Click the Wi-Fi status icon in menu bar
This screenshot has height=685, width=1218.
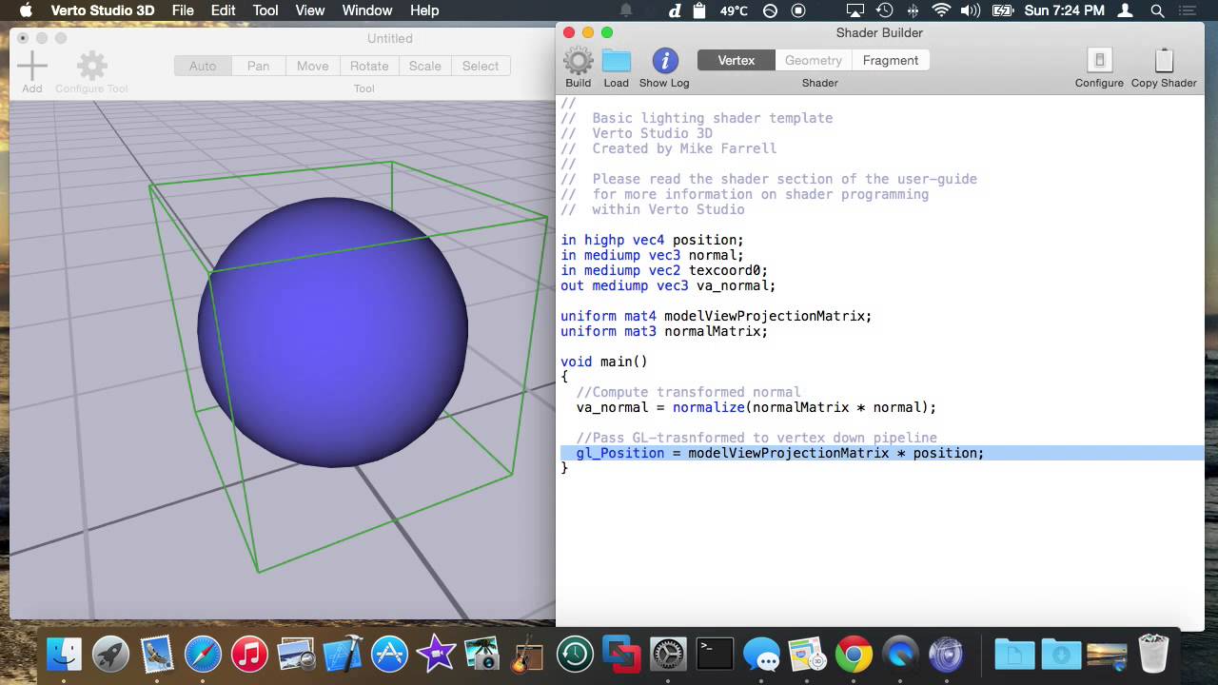coord(941,10)
